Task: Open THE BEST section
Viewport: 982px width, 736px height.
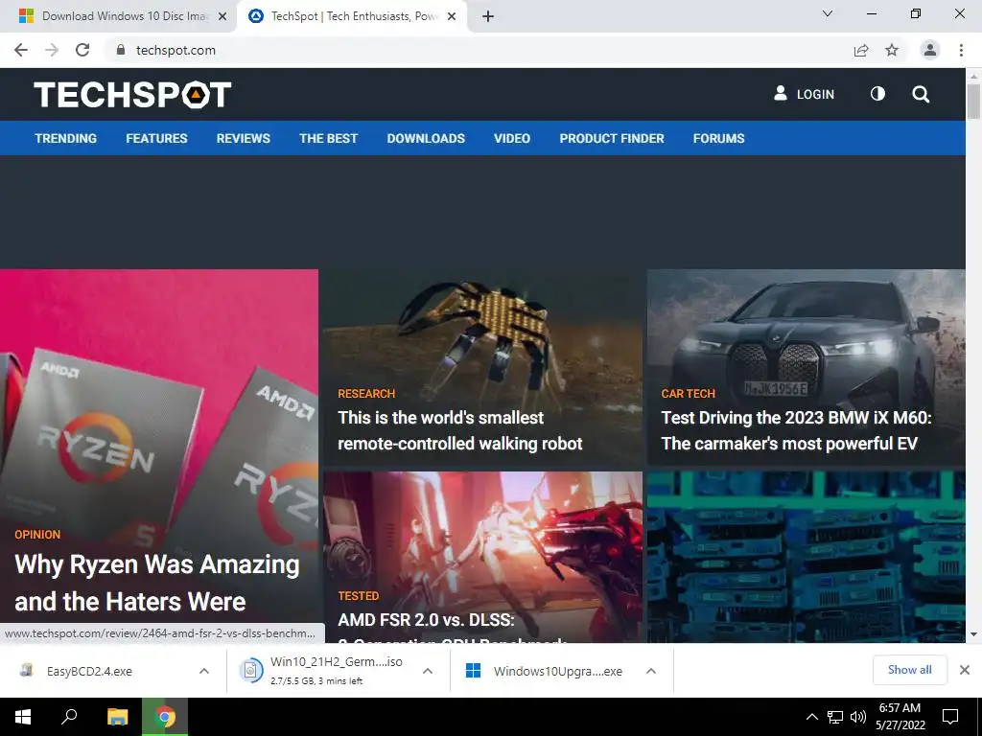Action: pyautogui.click(x=328, y=138)
